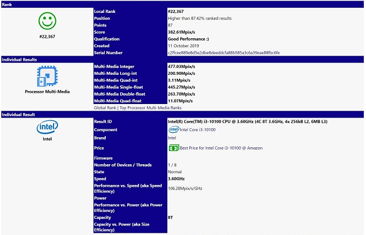The height and width of the screenshot is (235, 366).
Task: Click the Intel brand link
Action: pos(172,138)
